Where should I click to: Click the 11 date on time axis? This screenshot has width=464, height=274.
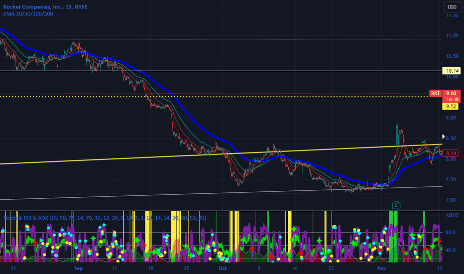point(114,268)
